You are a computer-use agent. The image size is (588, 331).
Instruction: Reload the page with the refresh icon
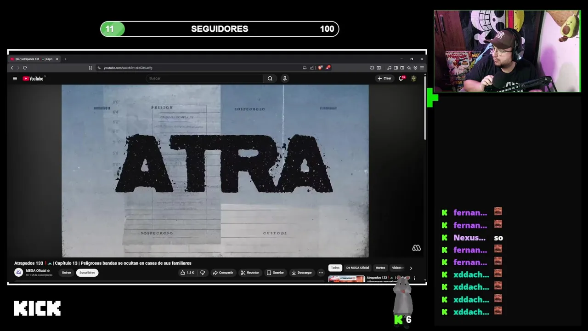coord(25,68)
